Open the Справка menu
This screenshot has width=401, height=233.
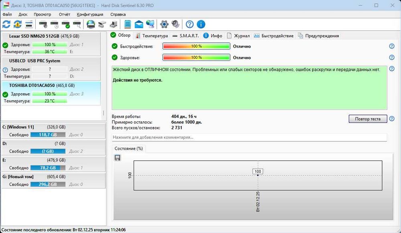click(118, 14)
